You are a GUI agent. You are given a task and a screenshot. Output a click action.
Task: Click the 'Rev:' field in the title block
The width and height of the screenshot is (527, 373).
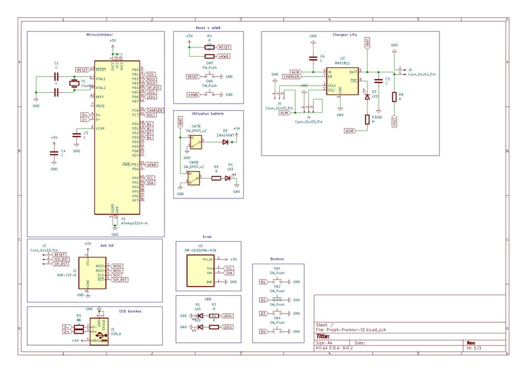(x=471, y=343)
